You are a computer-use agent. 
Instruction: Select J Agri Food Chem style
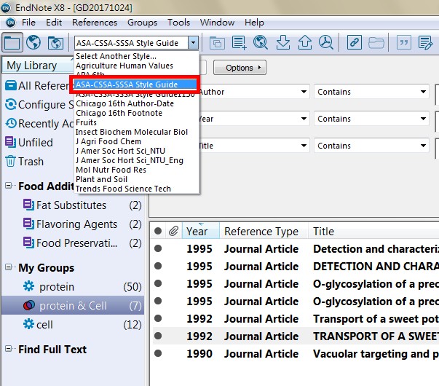coord(137,141)
